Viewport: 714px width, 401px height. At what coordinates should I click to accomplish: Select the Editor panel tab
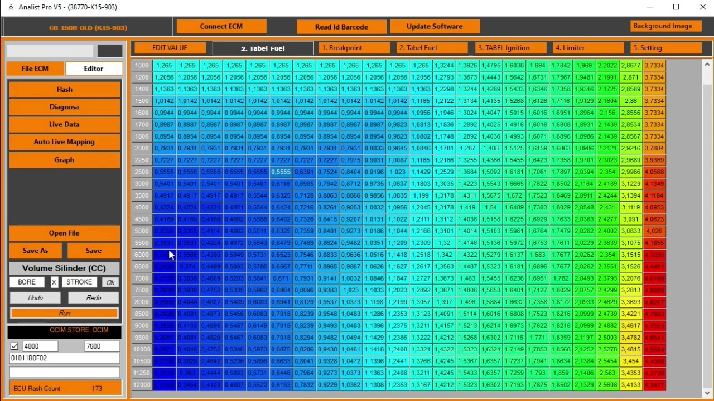[94, 69]
